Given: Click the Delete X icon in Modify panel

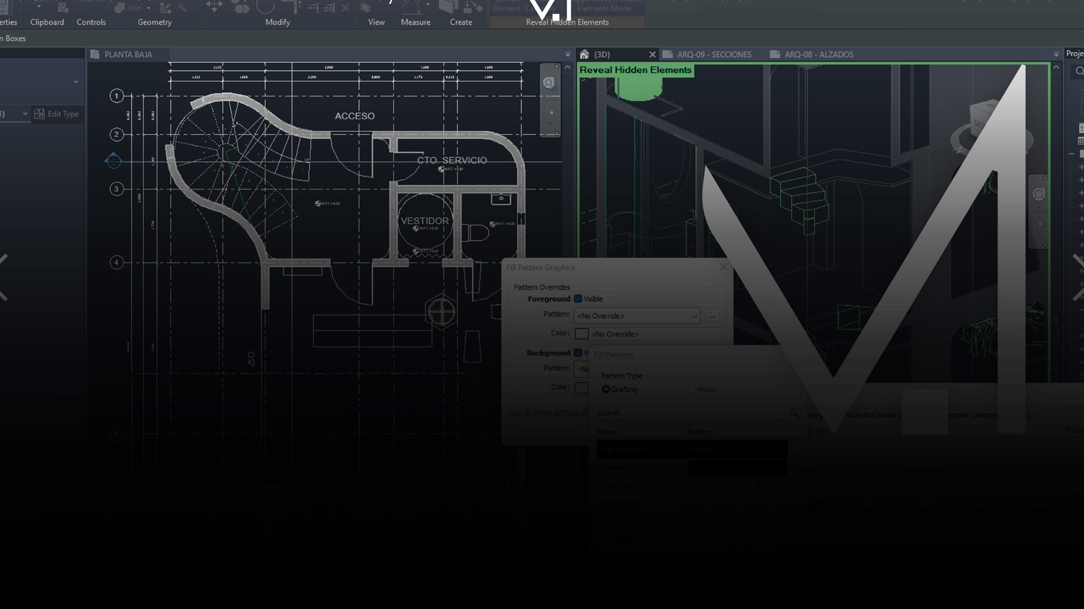Looking at the screenshot, I should (346, 8).
